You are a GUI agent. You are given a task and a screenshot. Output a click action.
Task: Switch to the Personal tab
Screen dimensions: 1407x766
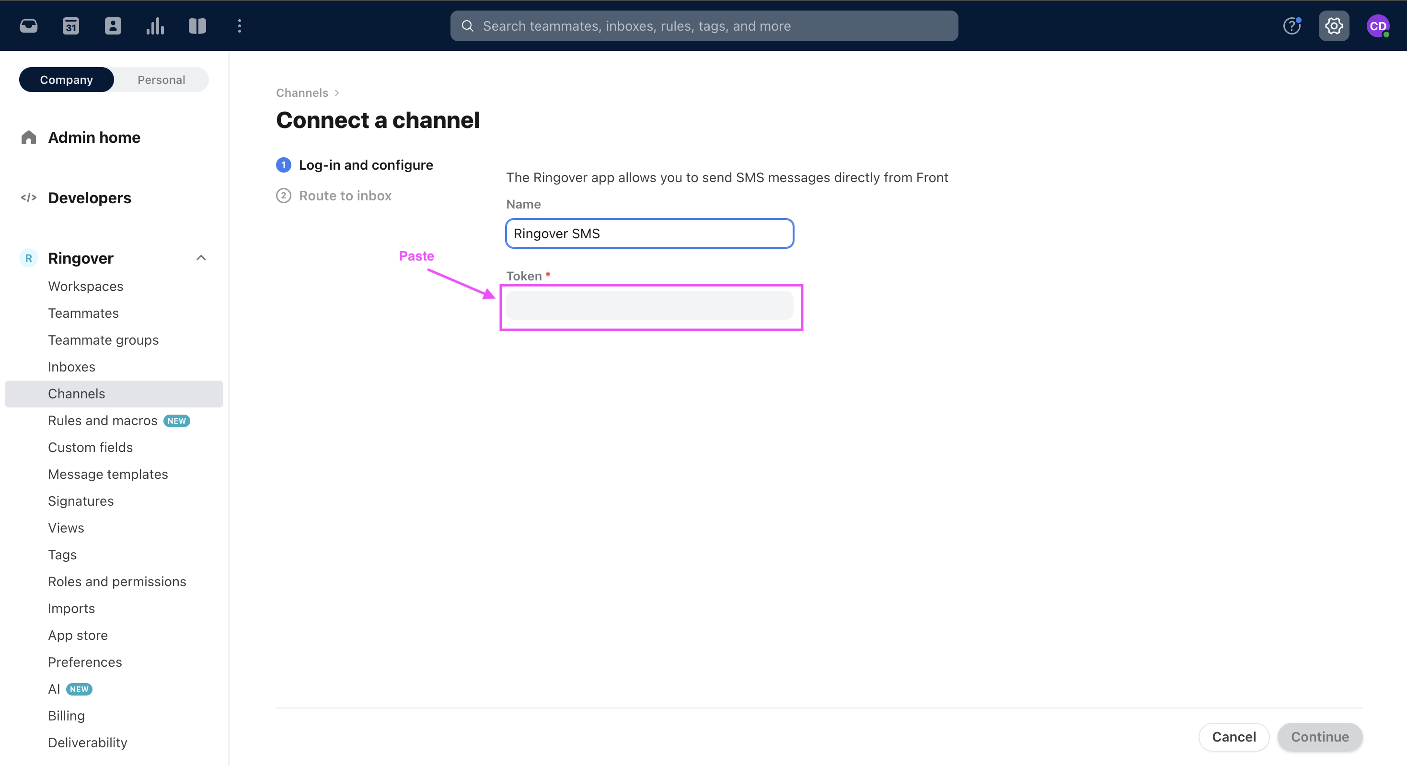pyautogui.click(x=161, y=80)
